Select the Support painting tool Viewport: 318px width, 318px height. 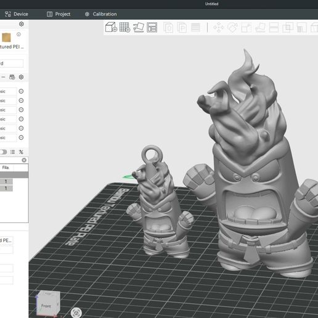301,28
